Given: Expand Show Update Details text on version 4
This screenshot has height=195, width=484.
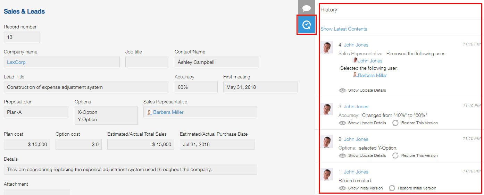Looking at the screenshot, I should click(367, 90).
